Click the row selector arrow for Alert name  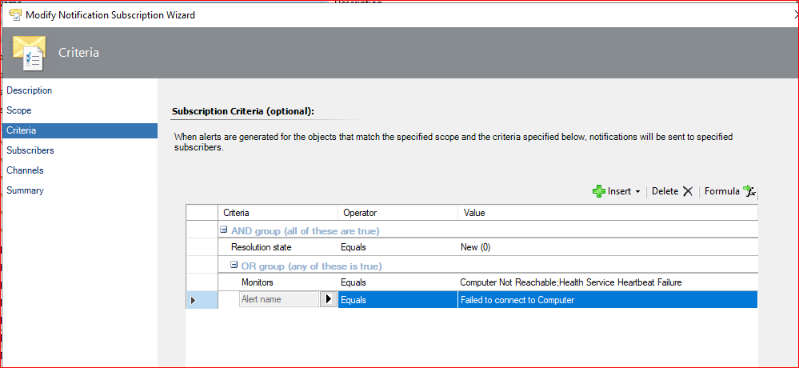[x=193, y=300]
